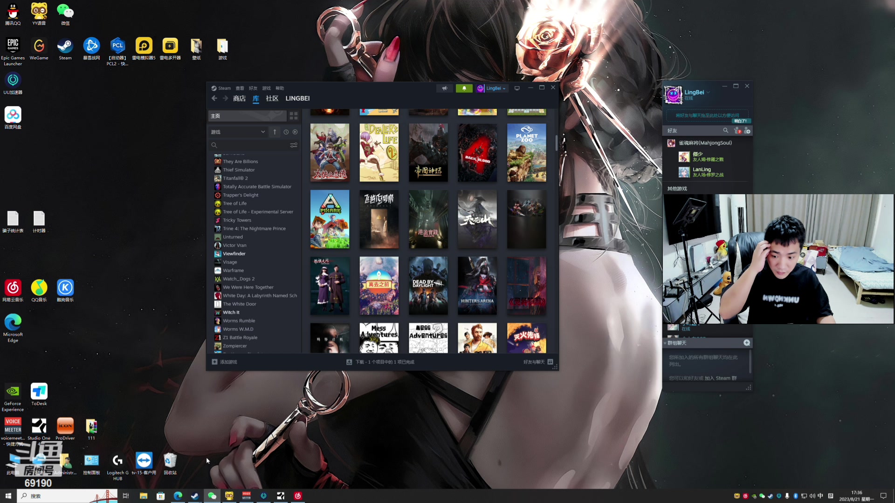Image resolution: width=895 pixels, height=503 pixels.
Task: Open Windows Start menu
Action: click(x=8, y=496)
